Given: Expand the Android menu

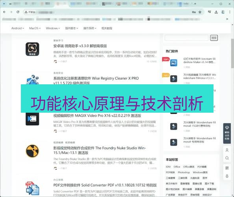Looking at the screenshot, I should [18, 28].
